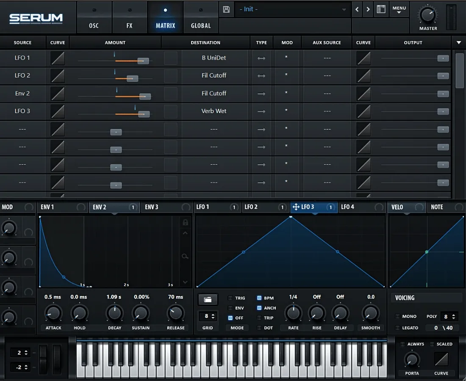The height and width of the screenshot is (381, 466).
Task: Open the - Init - preset dropdown
Action: pos(292,9)
